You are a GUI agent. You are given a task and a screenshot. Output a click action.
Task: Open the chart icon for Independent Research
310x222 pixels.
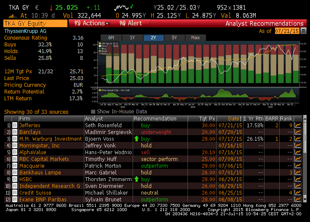pos(297,186)
